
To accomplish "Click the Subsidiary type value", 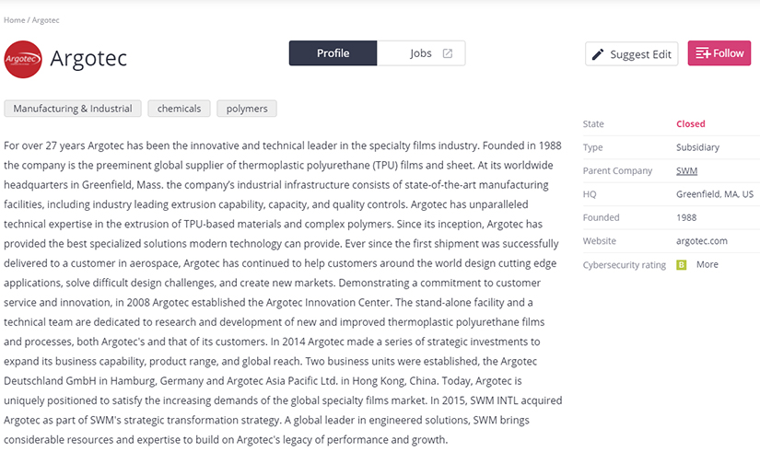I will [697, 147].
